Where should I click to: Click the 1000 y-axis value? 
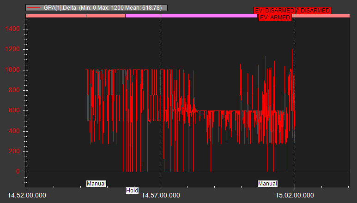coord(12,70)
